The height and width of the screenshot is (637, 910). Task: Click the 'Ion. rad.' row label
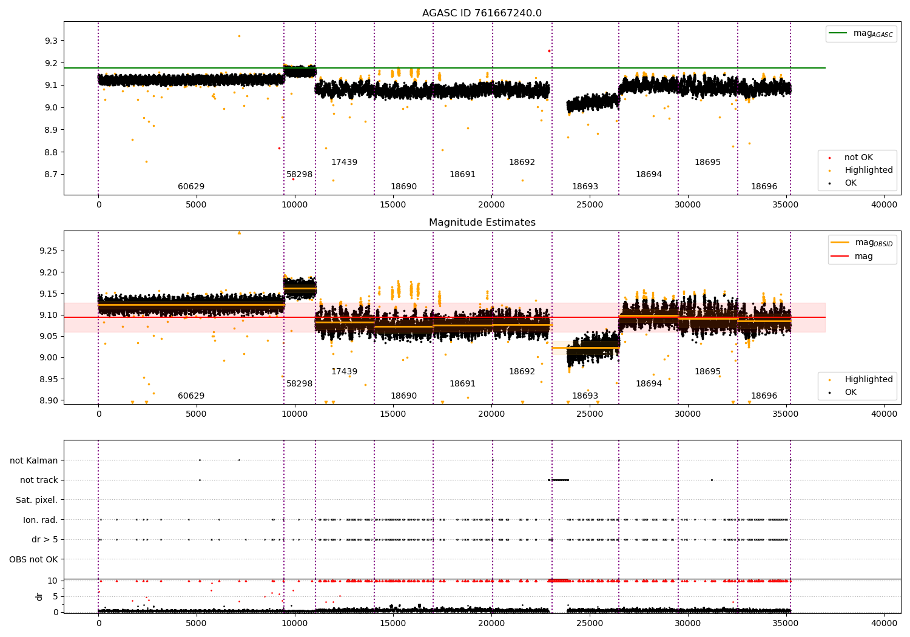41,520
